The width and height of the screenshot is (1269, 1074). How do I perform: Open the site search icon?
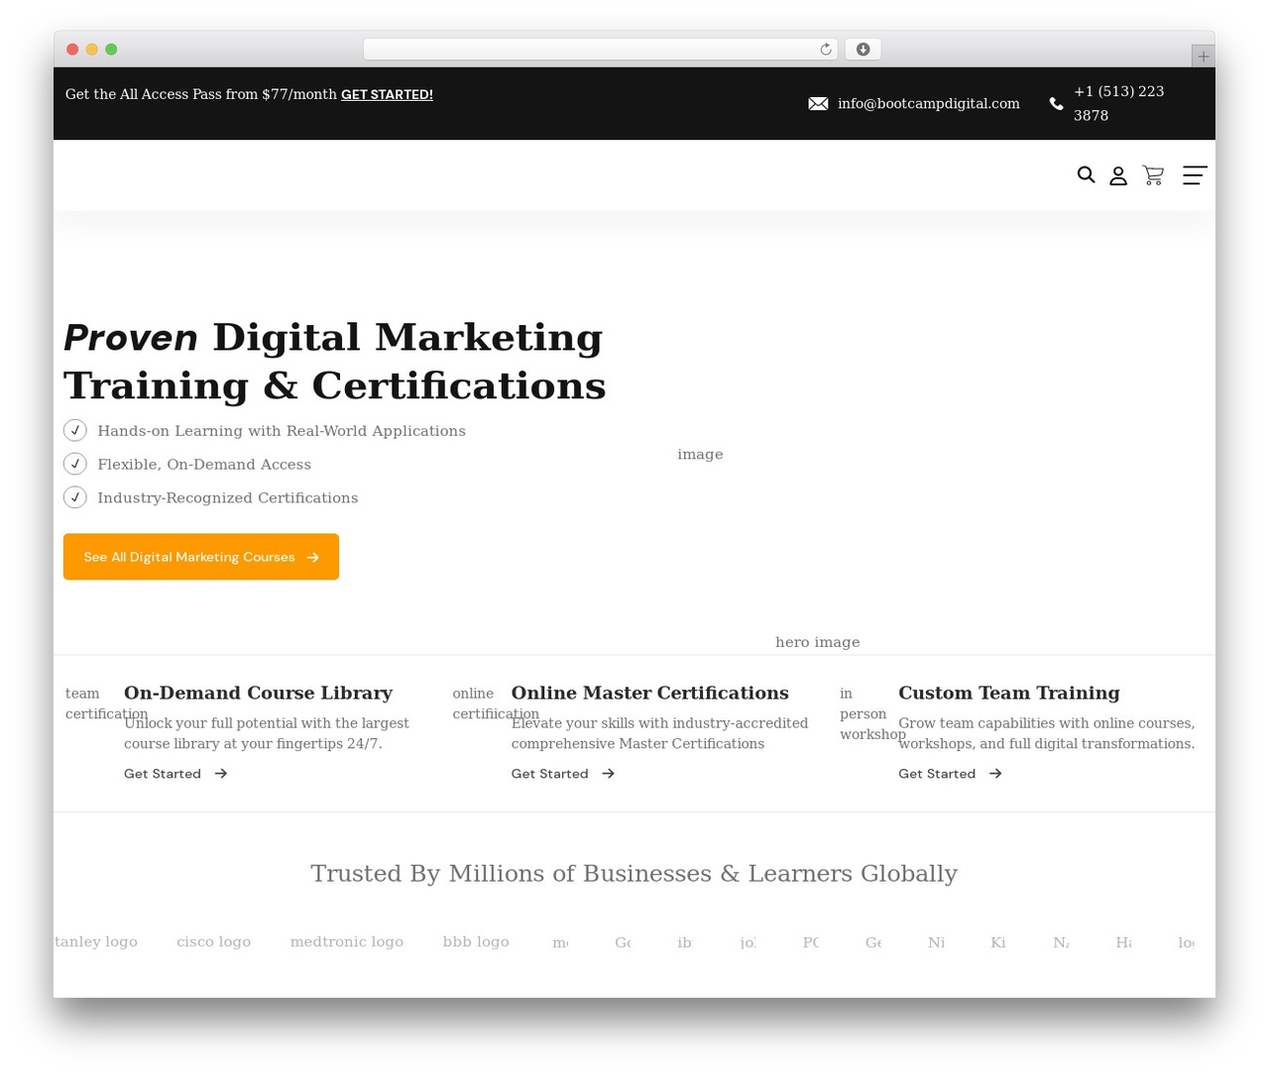[x=1087, y=175]
